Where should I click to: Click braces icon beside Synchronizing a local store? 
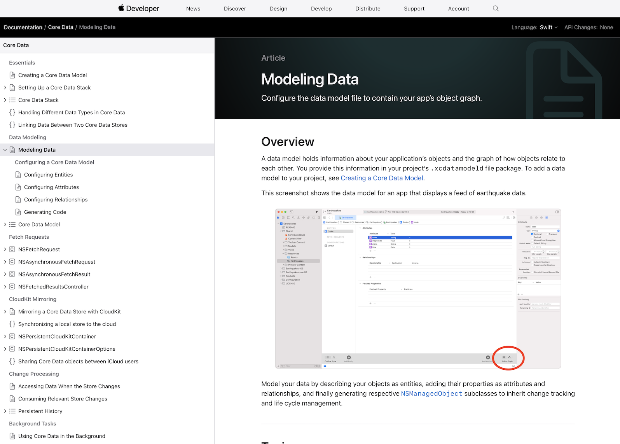12,324
